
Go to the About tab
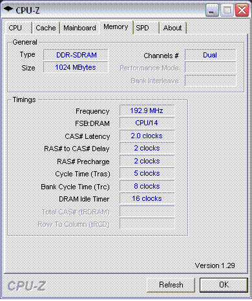pyautogui.click(x=173, y=28)
